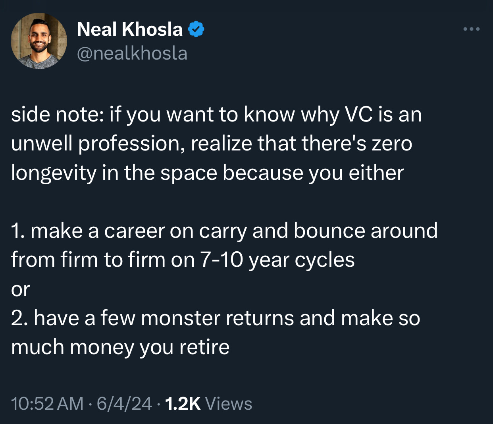Open the @nealkhosla handle link
Viewport: 493px width, 424px height.
132,54
